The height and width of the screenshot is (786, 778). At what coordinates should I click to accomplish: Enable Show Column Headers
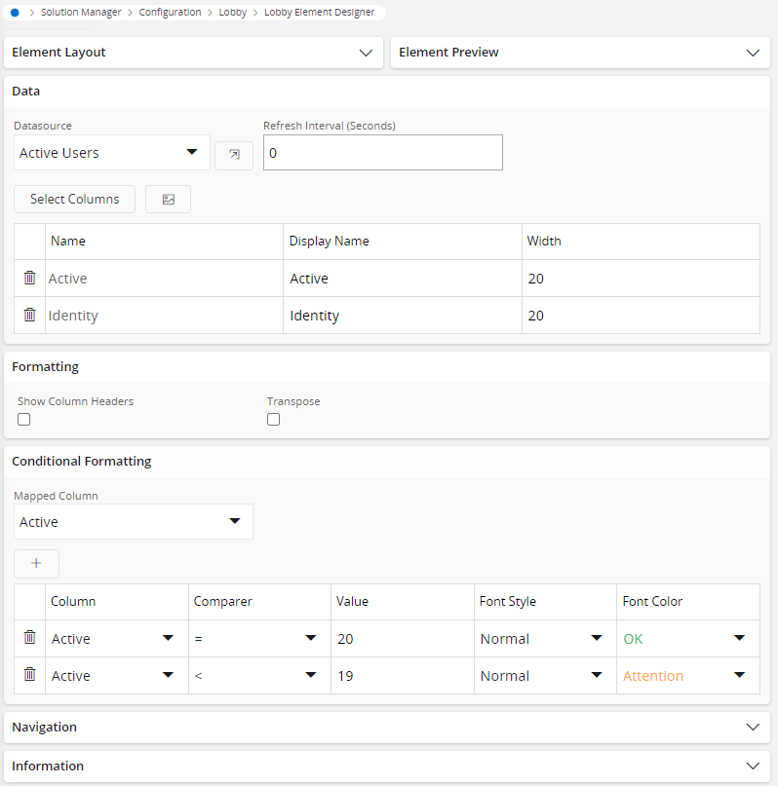(23, 419)
